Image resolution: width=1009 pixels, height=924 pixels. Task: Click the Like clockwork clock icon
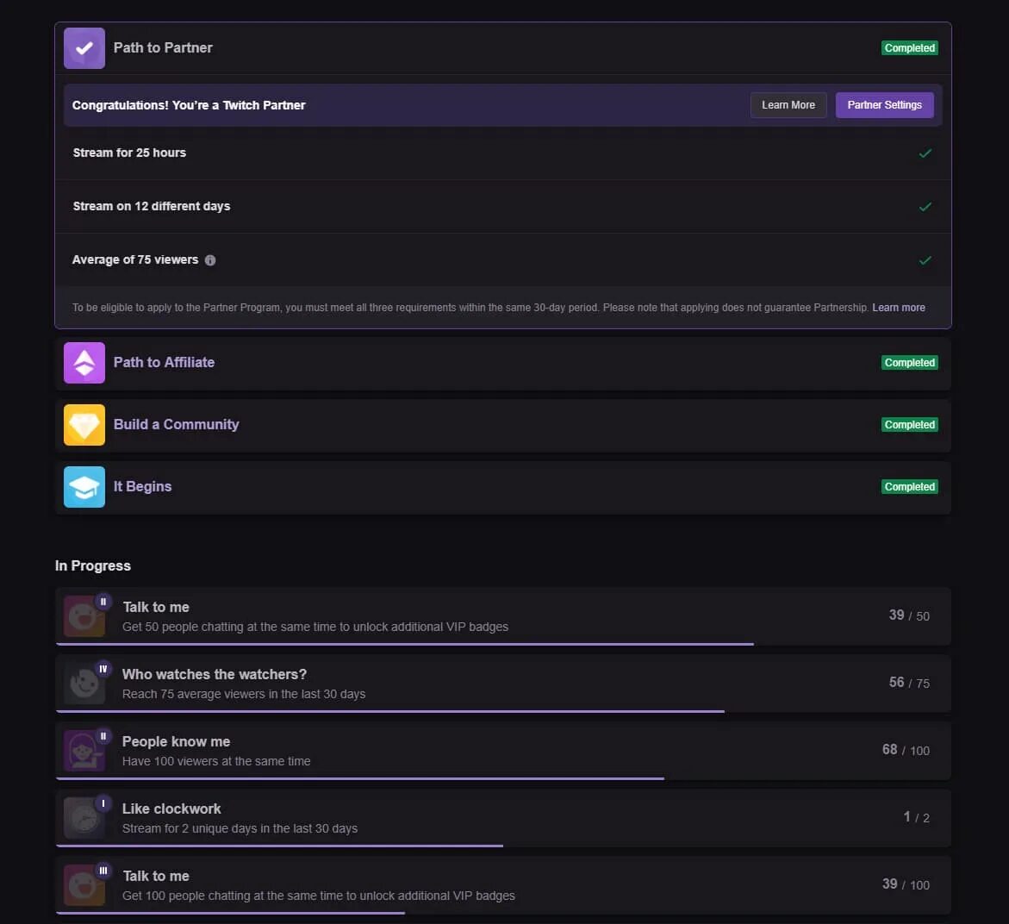(x=84, y=818)
